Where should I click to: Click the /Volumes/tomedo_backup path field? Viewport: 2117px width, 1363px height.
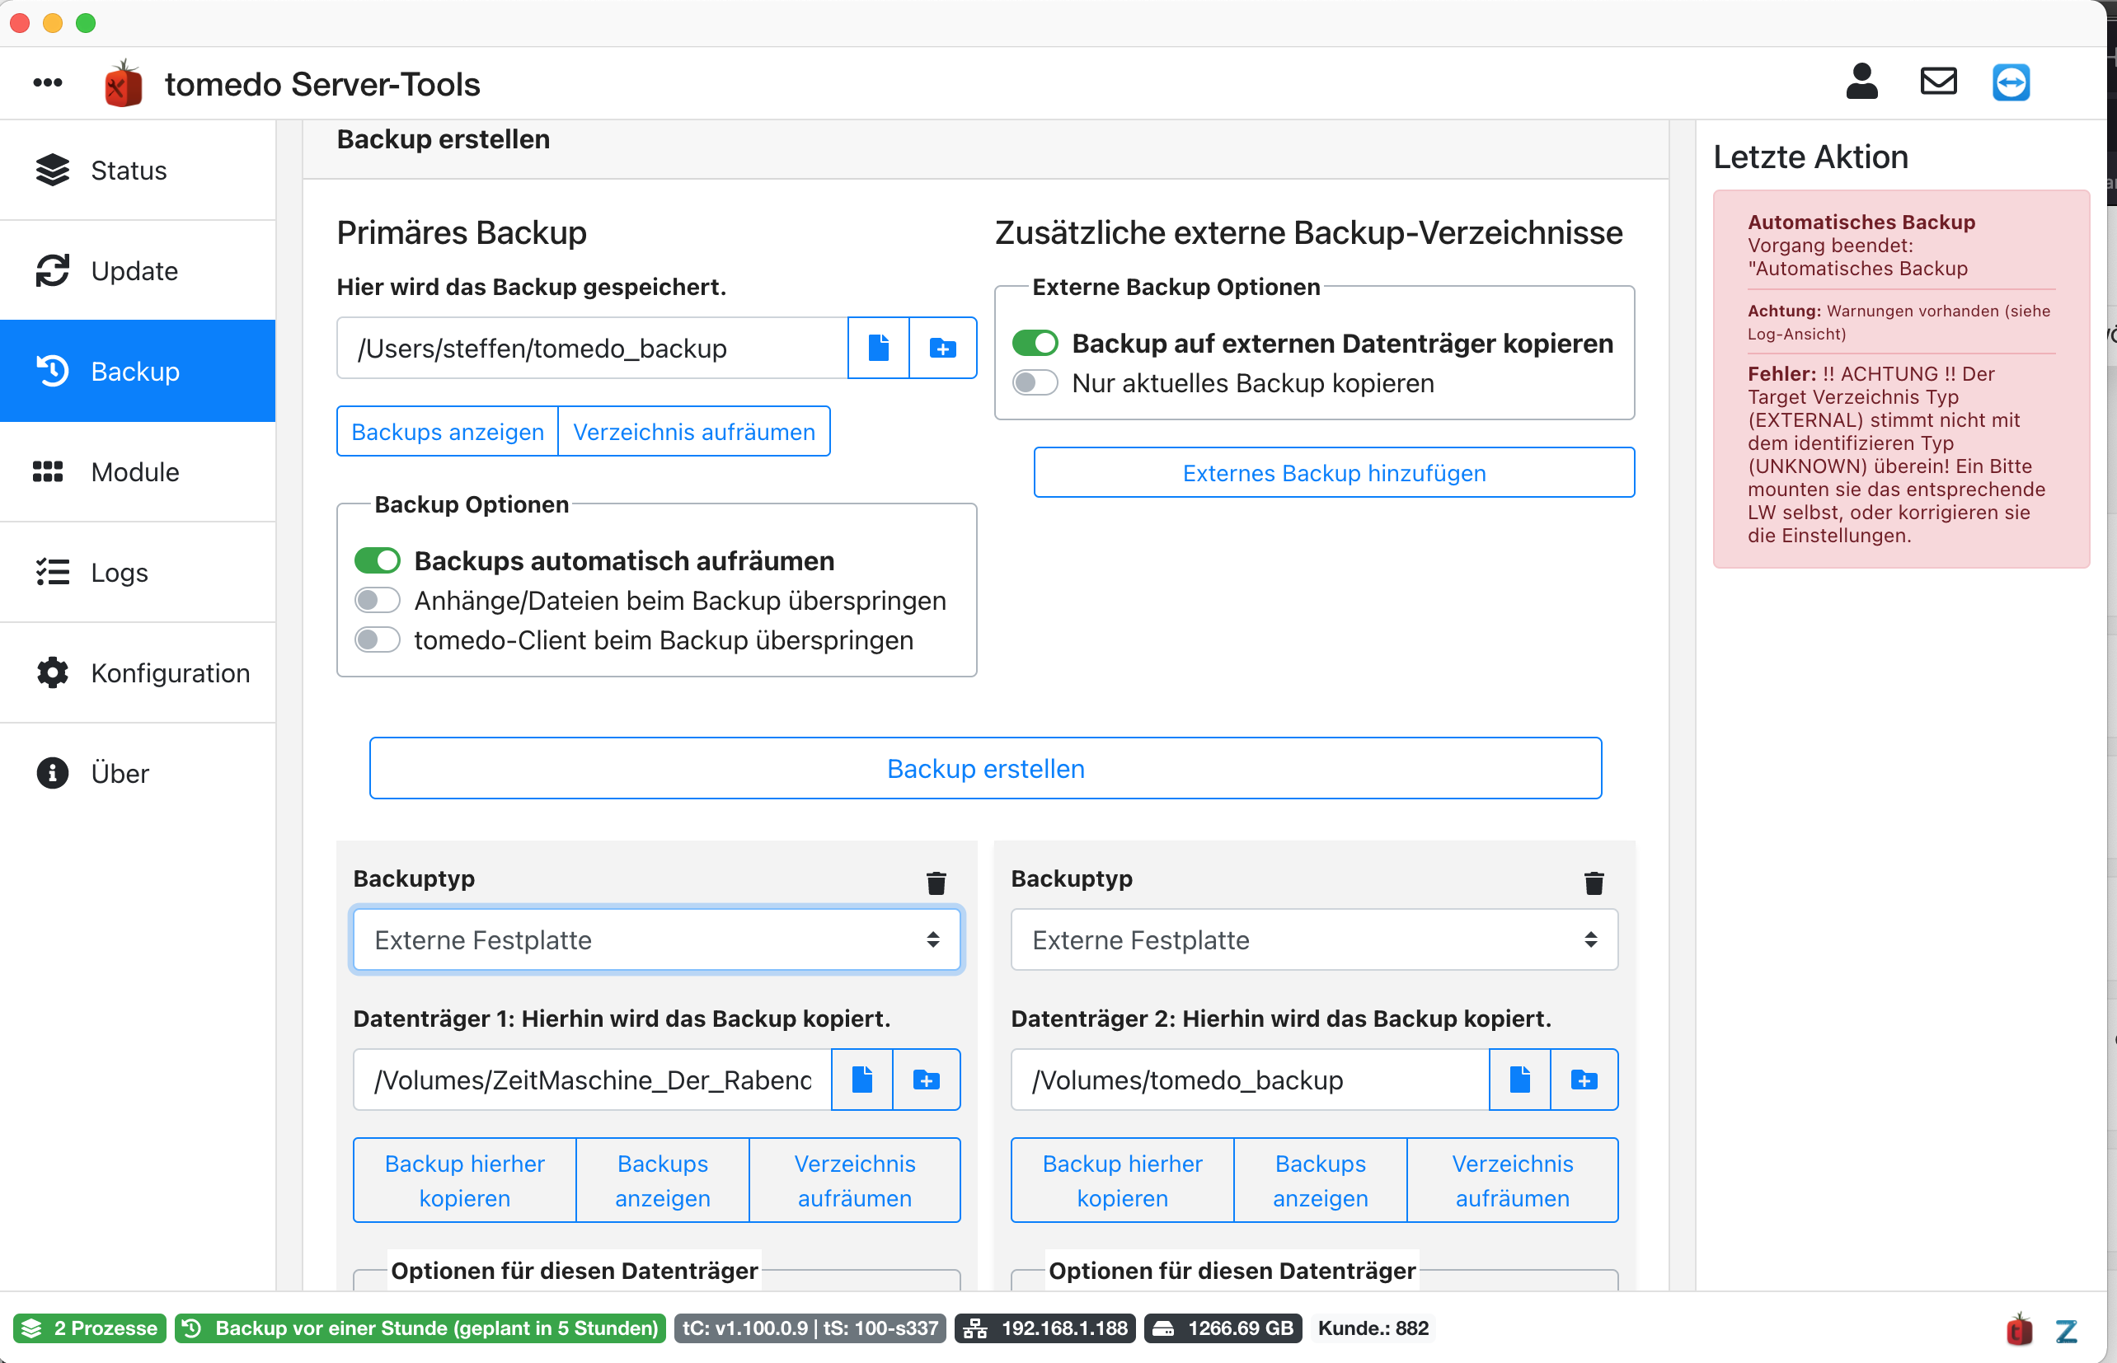pos(1251,1079)
